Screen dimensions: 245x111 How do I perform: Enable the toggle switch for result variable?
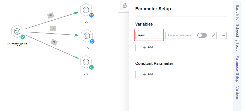click(202, 35)
